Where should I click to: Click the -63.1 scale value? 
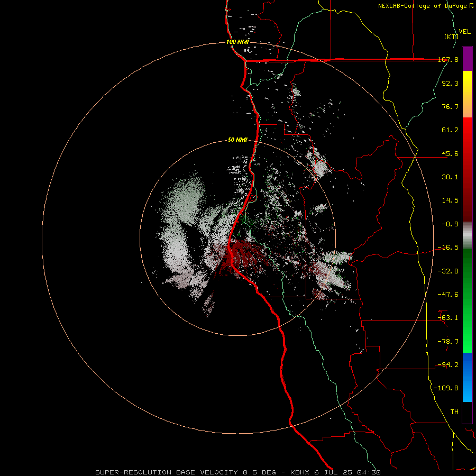point(448,318)
